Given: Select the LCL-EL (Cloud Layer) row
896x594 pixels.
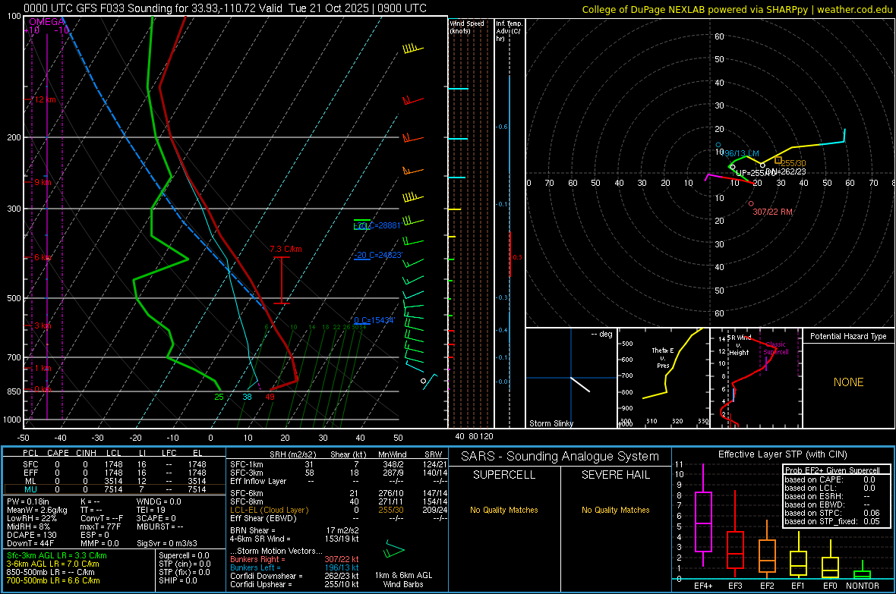Looking at the screenshot, I should [x=339, y=510].
